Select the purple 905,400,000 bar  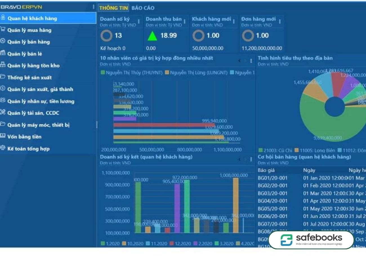point(177,209)
